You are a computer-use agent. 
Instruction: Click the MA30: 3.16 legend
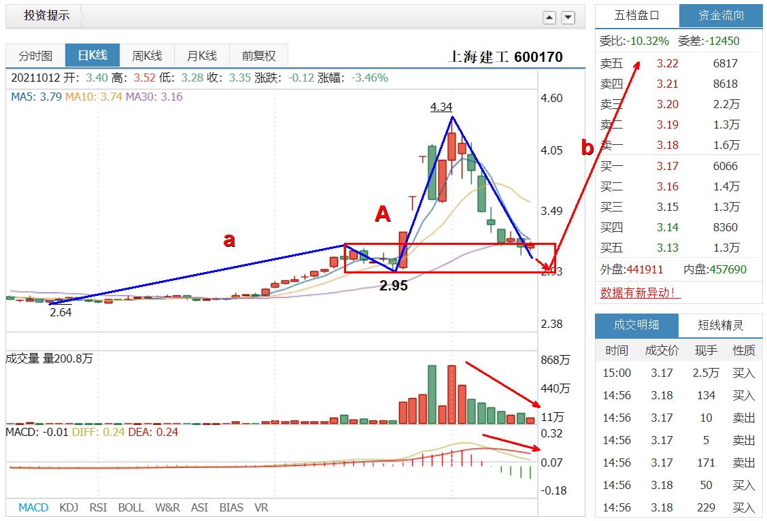[x=154, y=97]
